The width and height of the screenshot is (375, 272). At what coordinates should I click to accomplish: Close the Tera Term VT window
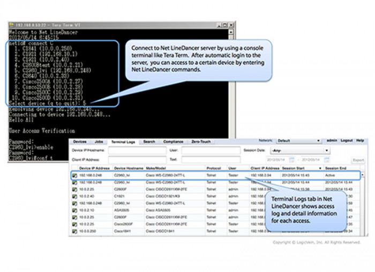(x=231, y=25)
